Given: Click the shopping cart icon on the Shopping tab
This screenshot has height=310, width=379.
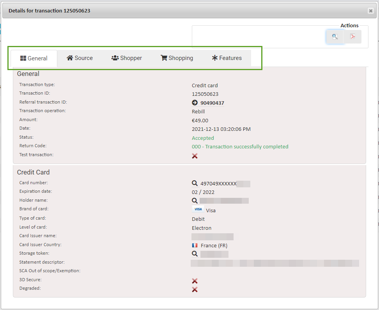Looking at the screenshot, I should tap(165, 58).
